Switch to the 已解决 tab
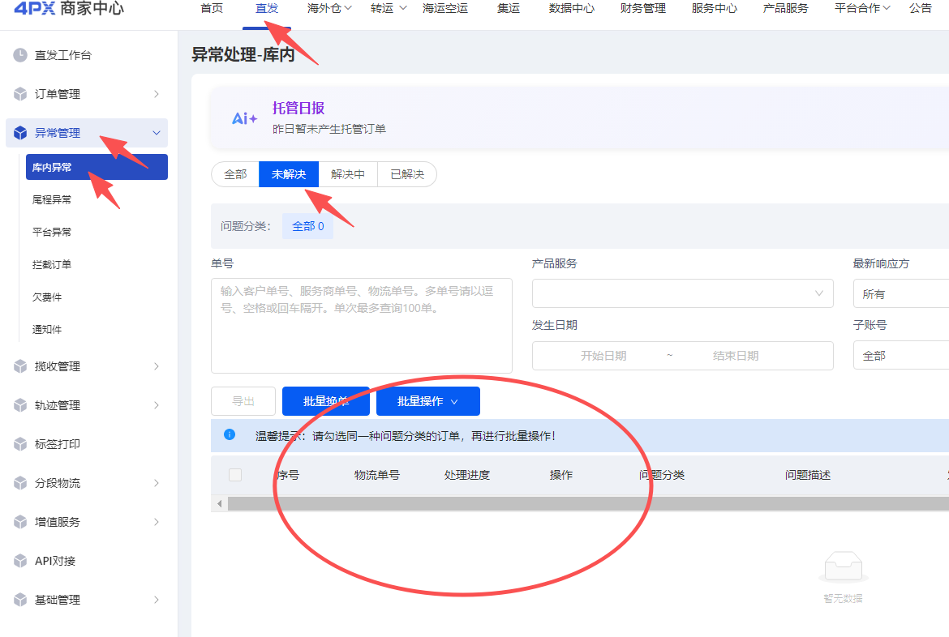 pyautogui.click(x=406, y=174)
